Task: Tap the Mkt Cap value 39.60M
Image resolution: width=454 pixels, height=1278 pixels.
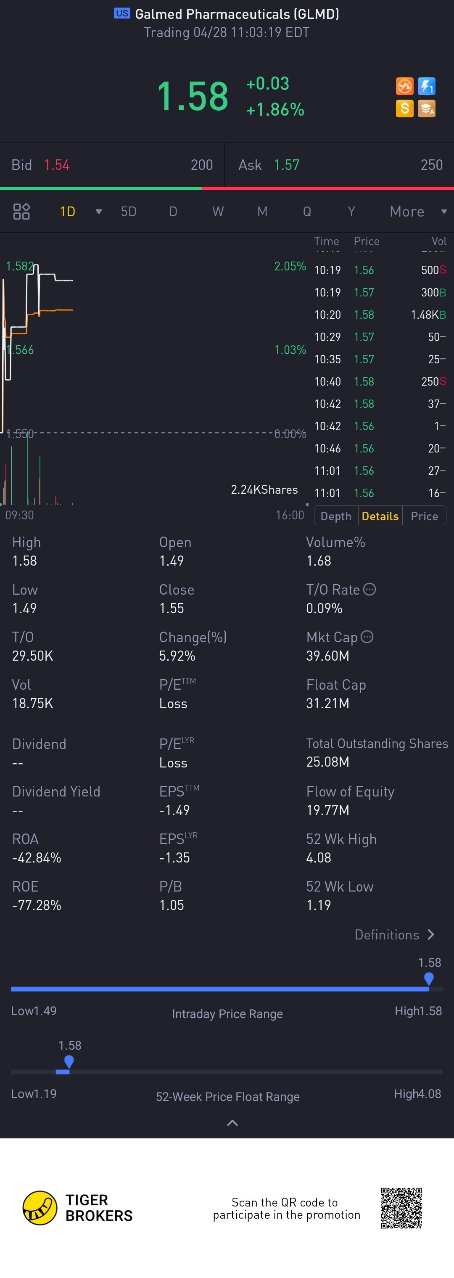Action: click(327, 656)
